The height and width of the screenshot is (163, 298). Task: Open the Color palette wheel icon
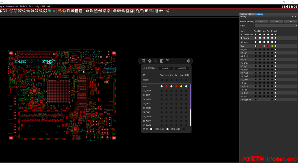point(64,11)
